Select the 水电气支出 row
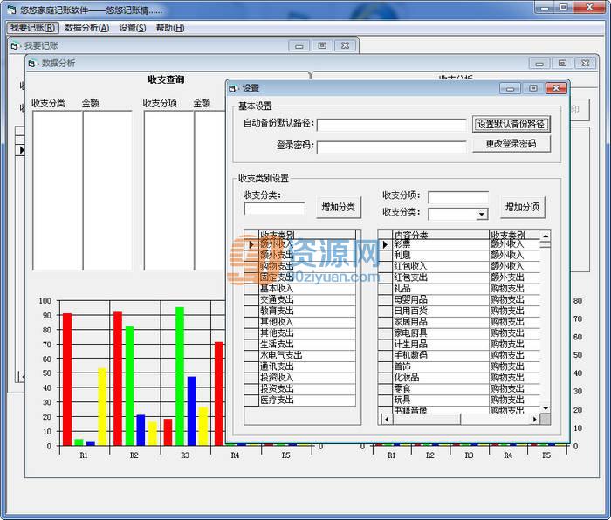Screen dimensions: 611x520 [x=299, y=355]
